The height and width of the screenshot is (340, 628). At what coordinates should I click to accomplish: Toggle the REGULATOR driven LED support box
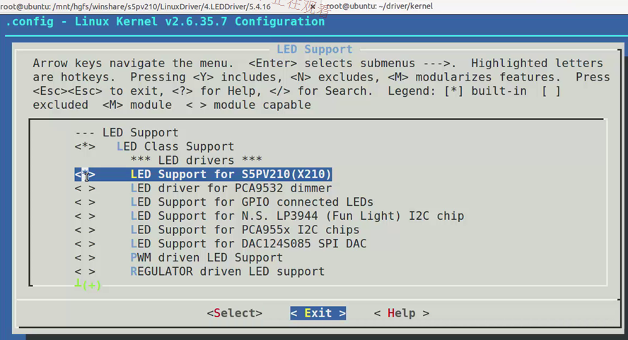(85, 271)
